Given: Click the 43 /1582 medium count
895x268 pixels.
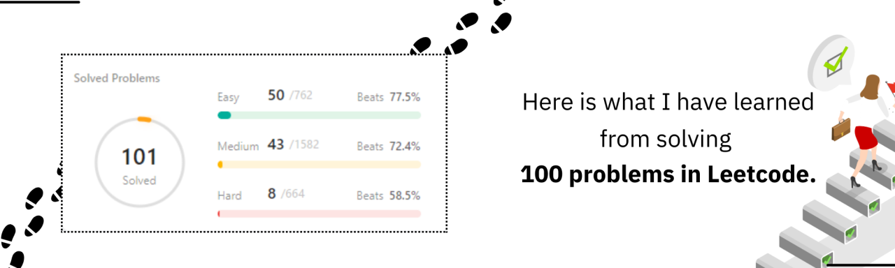Looking at the screenshot, I should point(293,145).
